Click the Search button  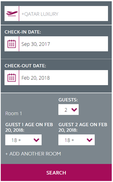(x=56, y=172)
